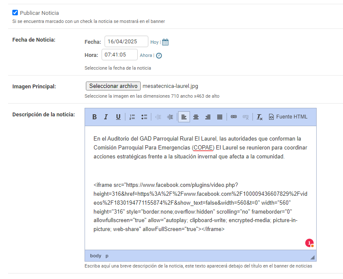Set time to Ahora

tap(146, 56)
